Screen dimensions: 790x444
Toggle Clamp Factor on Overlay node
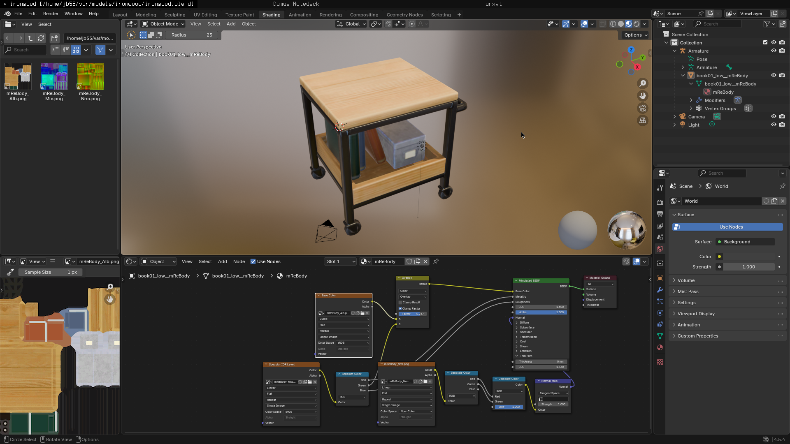400,308
